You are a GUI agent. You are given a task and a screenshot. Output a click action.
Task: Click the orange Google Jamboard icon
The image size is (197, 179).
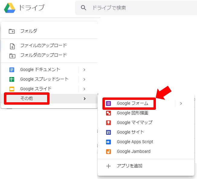pyautogui.click(x=108, y=152)
